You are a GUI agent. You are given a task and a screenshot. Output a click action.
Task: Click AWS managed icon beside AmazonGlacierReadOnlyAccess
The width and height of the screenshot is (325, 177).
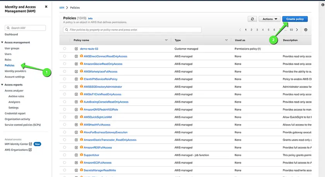pos(82,64)
